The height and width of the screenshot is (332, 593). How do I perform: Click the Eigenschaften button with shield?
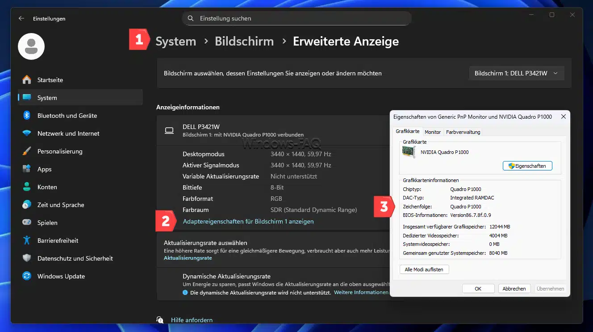pos(527,166)
